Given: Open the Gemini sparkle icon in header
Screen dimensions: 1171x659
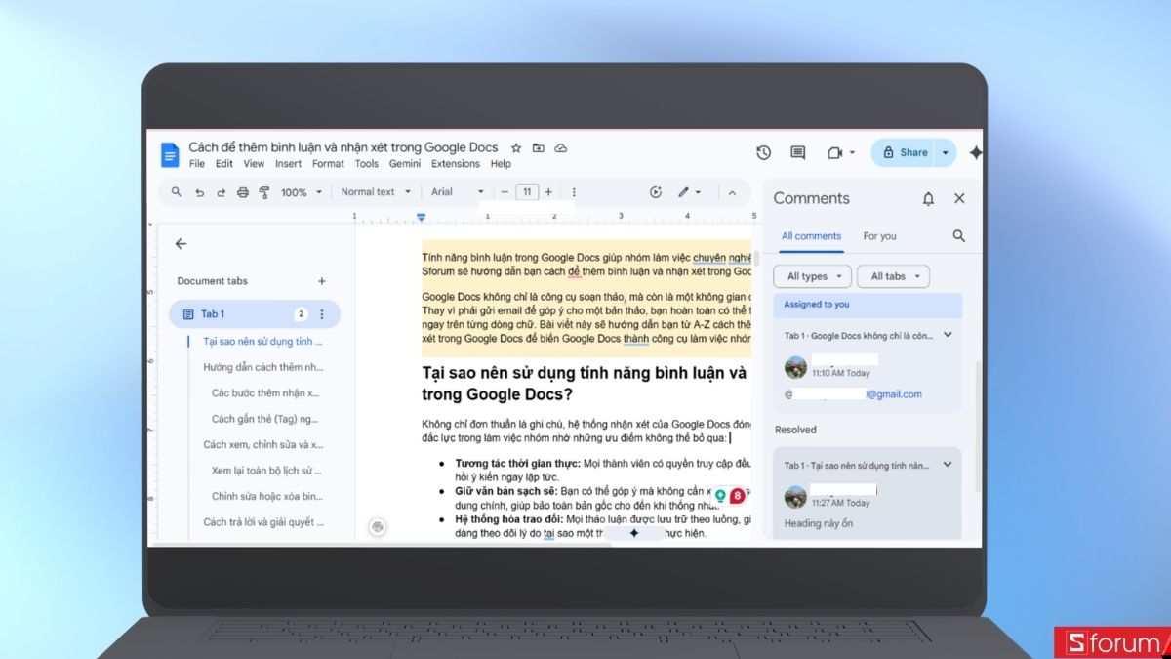Looking at the screenshot, I should point(975,153).
